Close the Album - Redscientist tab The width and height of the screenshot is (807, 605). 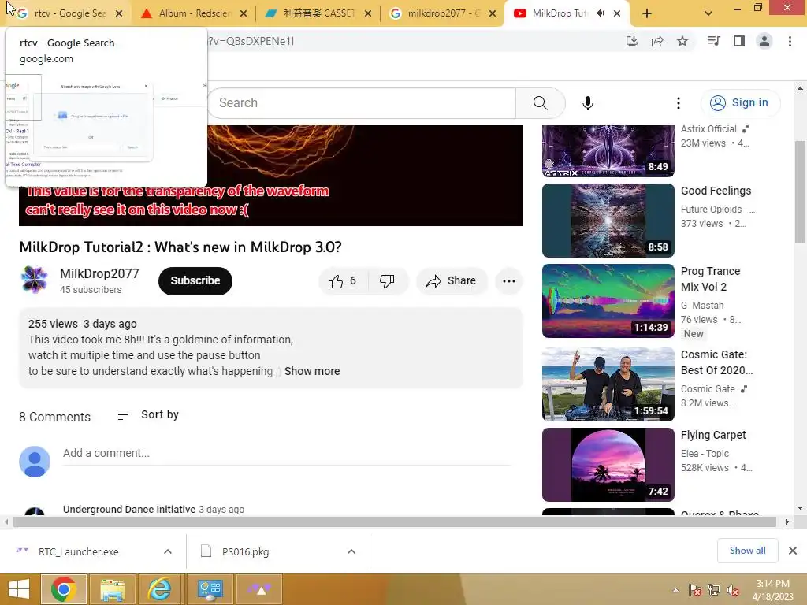coord(244,14)
